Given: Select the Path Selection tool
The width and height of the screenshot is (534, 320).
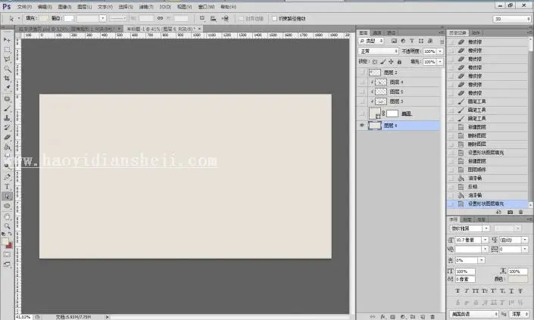Looking at the screenshot, I should (x=7, y=196).
